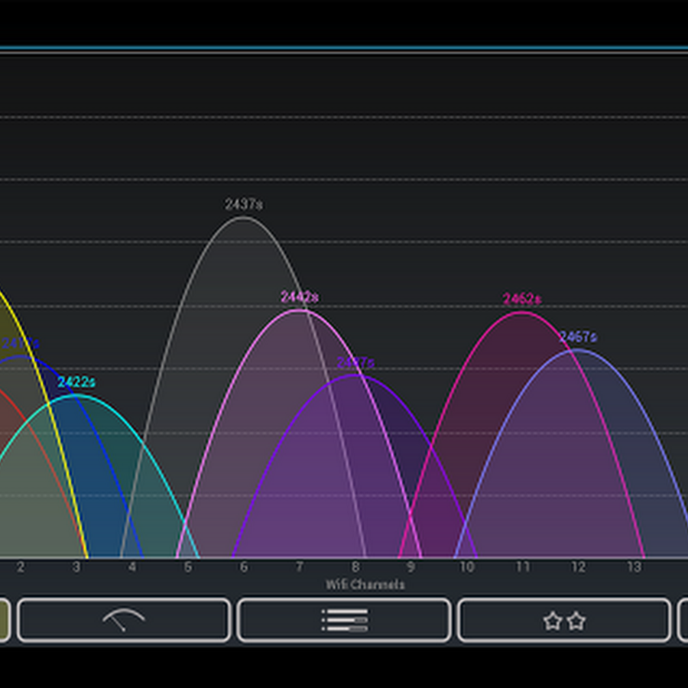
Task: Click channel 11 on the axis
Action: pos(522,567)
